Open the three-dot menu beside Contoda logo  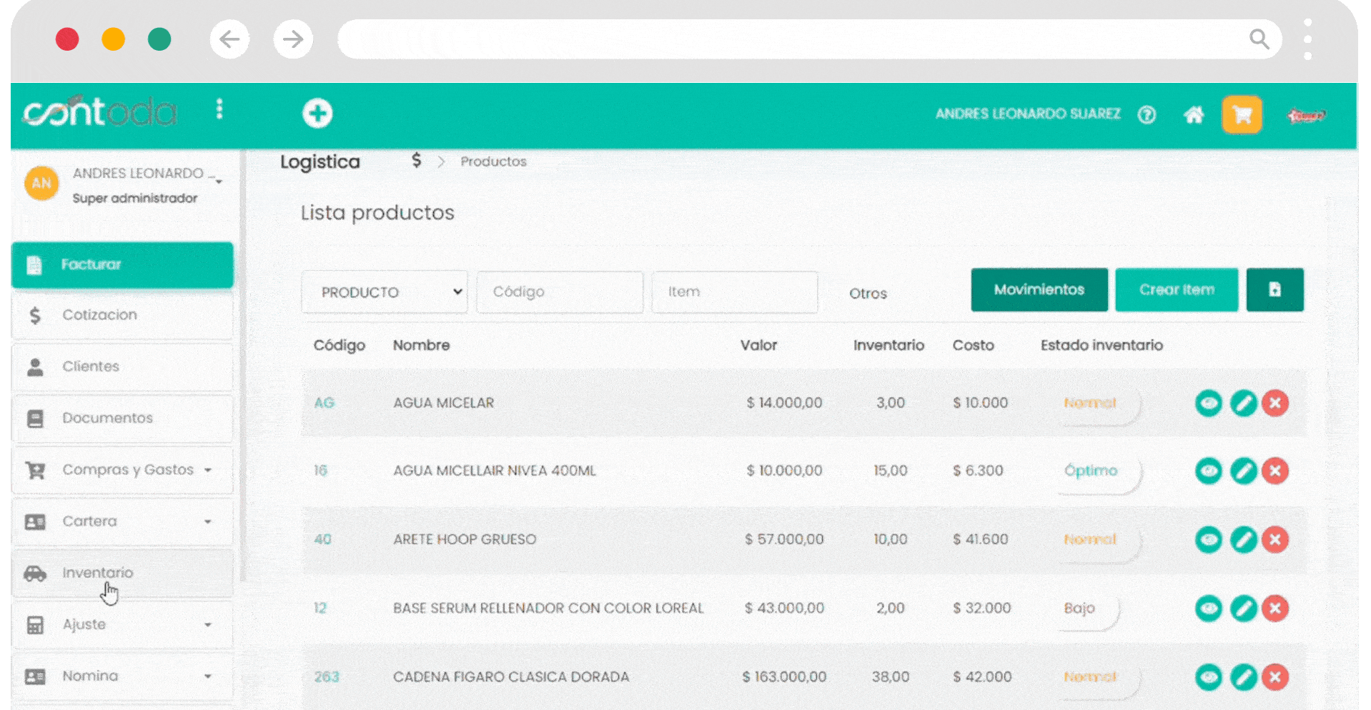[x=219, y=109]
